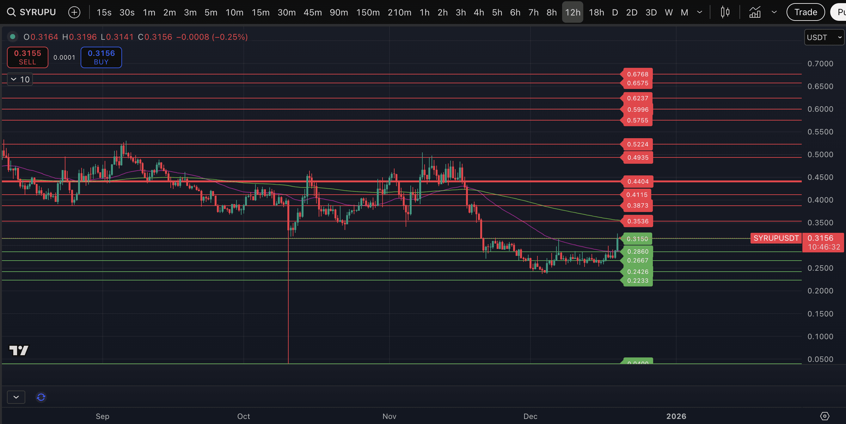The image size is (846, 424).
Task: Click the 0.3156 BUY button
Action: (101, 57)
